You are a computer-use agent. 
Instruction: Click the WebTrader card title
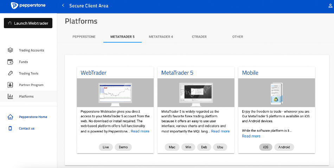click(x=93, y=73)
